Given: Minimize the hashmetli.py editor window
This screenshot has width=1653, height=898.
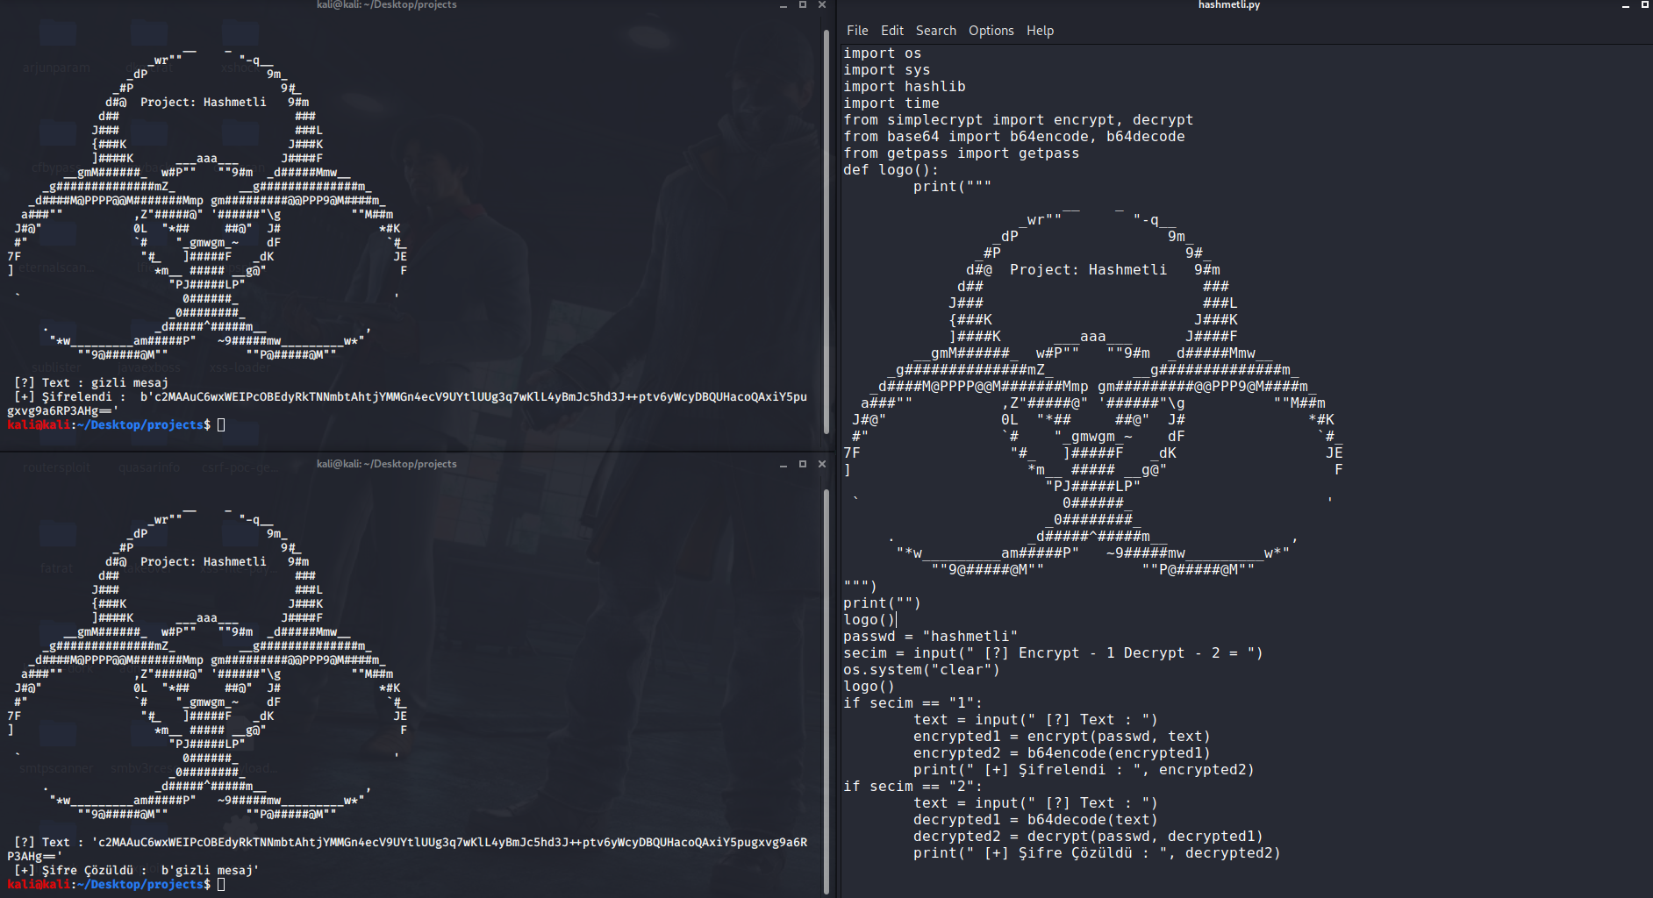Looking at the screenshot, I should click(x=1626, y=5).
